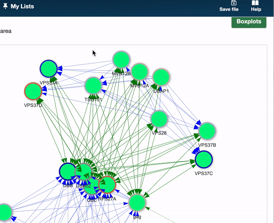Image resolution: width=274 pixels, height=223 pixels.
Task: Select the VPS37A node circle
Action: pos(49,69)
